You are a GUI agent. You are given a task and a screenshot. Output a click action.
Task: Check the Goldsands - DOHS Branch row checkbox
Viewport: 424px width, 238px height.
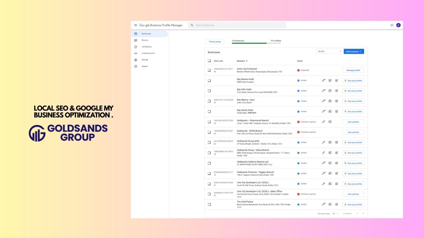pyautogui.click(x=209, y=132)
